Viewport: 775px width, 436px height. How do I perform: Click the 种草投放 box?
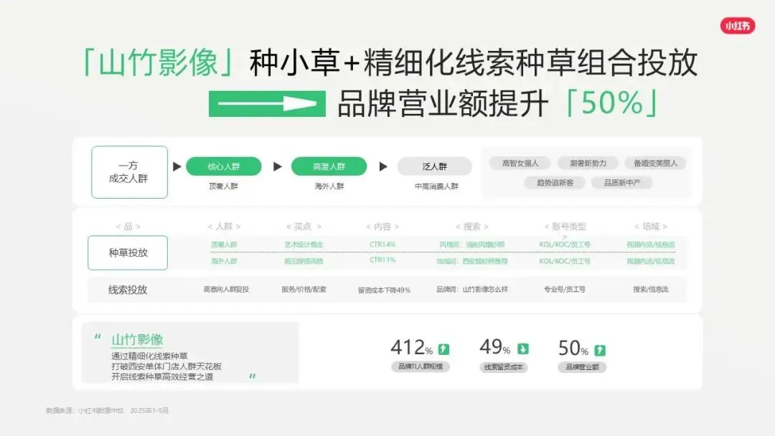128,253
